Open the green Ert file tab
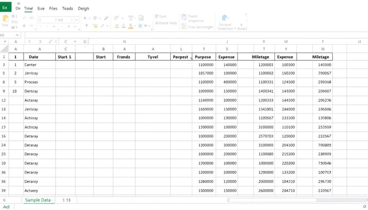This screenshot has width=368, height=210. (6, 7)
